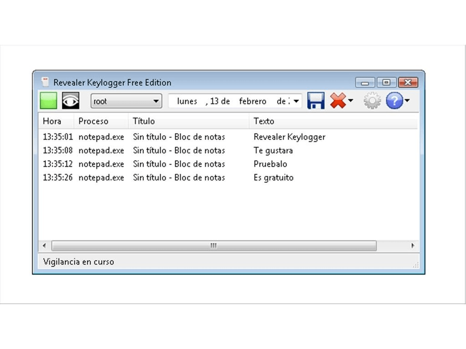Click the keylogger icon in the title bar
Image resolution: width=466 pixels, height=349 pixels.
click(x=45, y=82)
